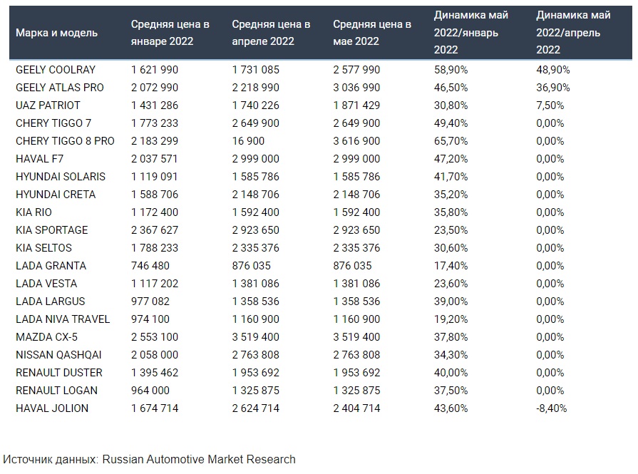Click the "Марка и модель" column header
638x474 pixels.
coord(57,33)
